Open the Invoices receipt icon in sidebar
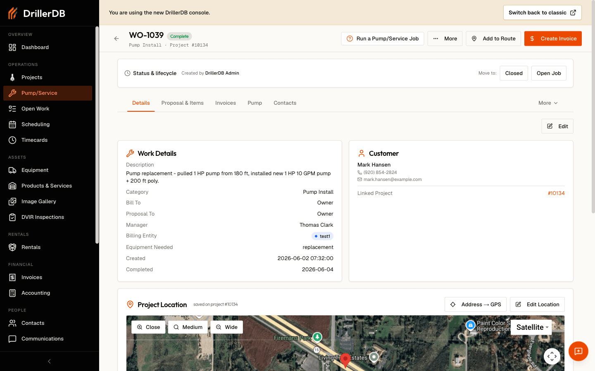Screen dimensions: 595x371 [12, 277]
